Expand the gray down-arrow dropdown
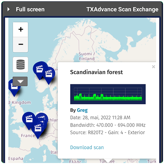 click(x=20, y=81)
